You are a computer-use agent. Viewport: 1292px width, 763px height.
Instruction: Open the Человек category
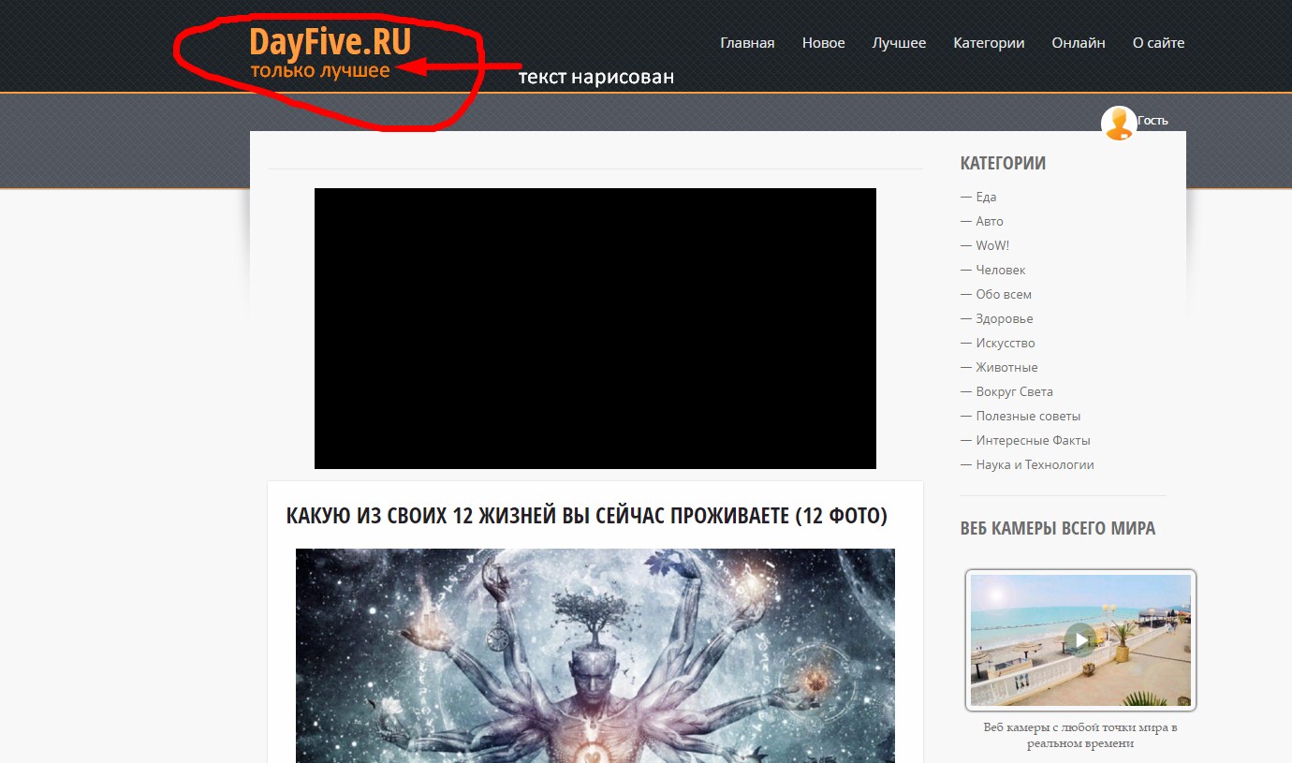click(1001, 270)
